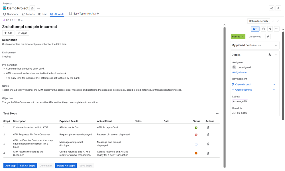
Task: Click the Cancel Edit button
Action: pos(46,166)
